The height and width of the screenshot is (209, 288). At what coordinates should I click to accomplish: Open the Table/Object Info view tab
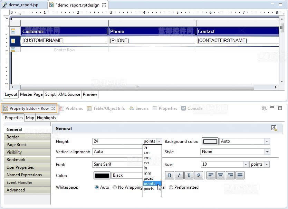(106, 108)
